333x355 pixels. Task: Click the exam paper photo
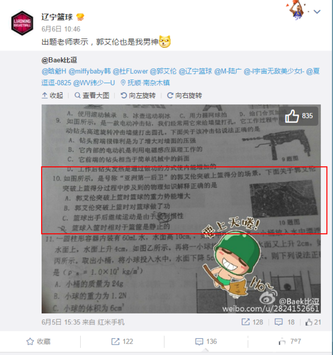[181, 209]
